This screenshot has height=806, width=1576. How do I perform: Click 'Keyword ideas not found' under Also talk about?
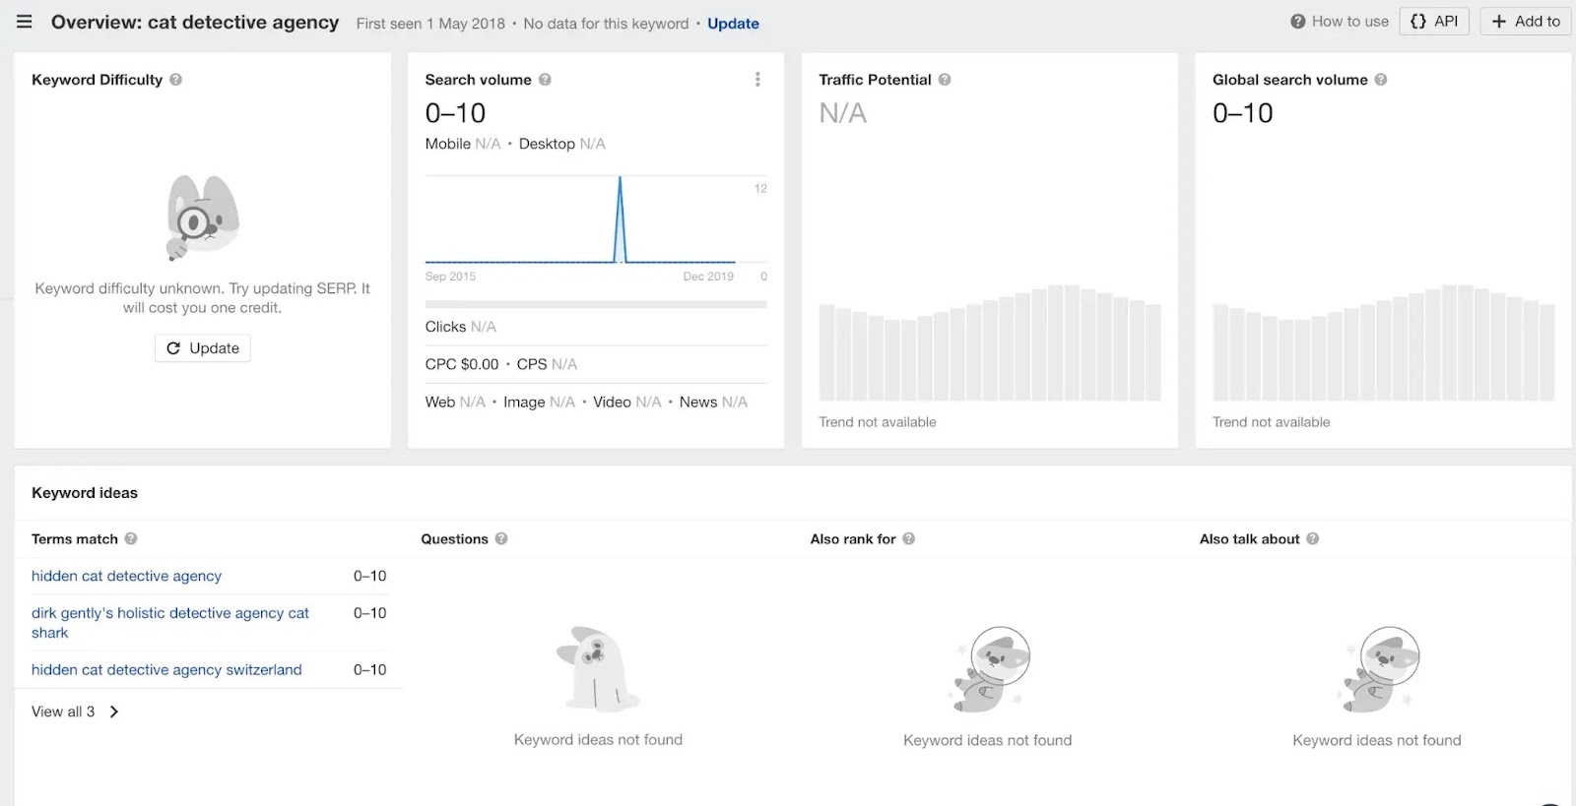click(1377, 740)
